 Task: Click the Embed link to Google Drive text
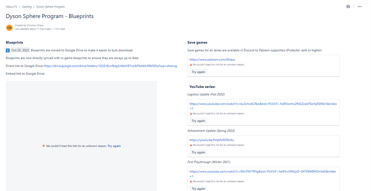pos(25,74)
